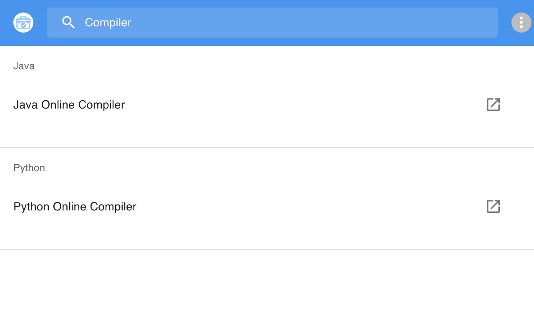Screen dimensions: 534x334
Task: Click the word "Online" in Python Online Compiler
Action: point(70,207)
